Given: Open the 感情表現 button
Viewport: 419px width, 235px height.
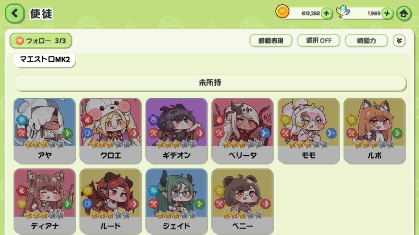Looking at the screenshot, I should tap(271, 41).
